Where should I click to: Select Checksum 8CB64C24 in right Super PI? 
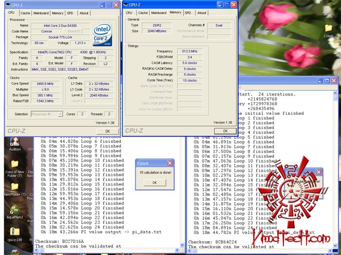point(213,242)
